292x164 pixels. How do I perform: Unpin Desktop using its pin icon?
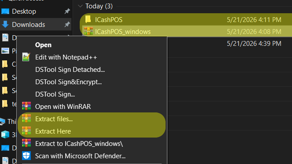[67, 11]
